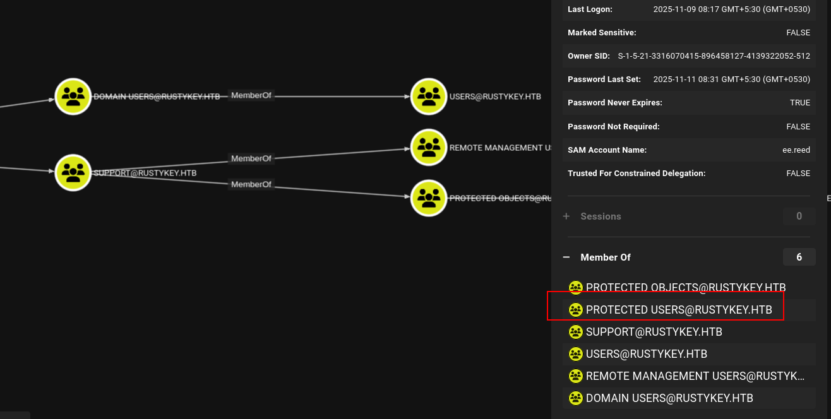The image size is (831, 419).
Task: Click the Member Of count badge showing 6
Action: 799,257
